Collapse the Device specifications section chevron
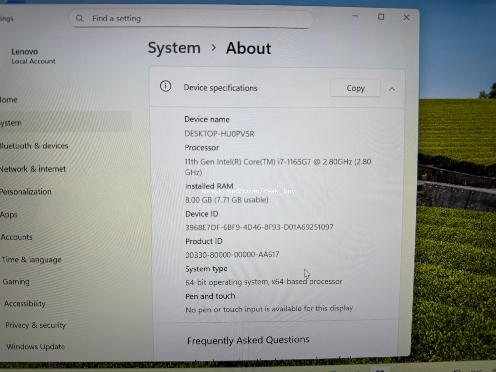This screenshot has width=496, height=372. [392, 89]
